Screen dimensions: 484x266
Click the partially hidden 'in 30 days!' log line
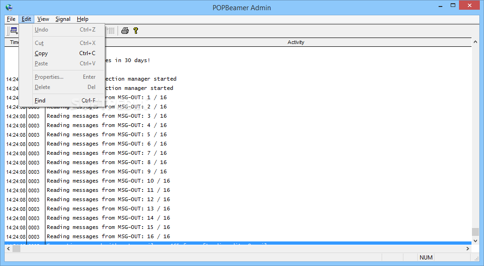point(127,60)
